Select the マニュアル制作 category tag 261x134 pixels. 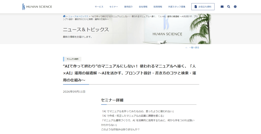72,59
